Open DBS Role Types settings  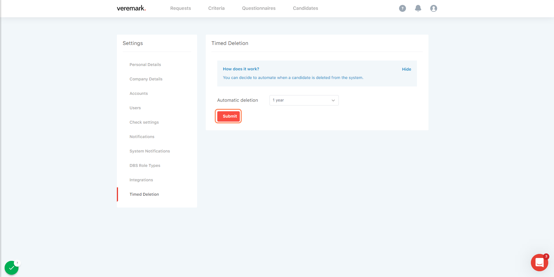(x=145, y=165)
